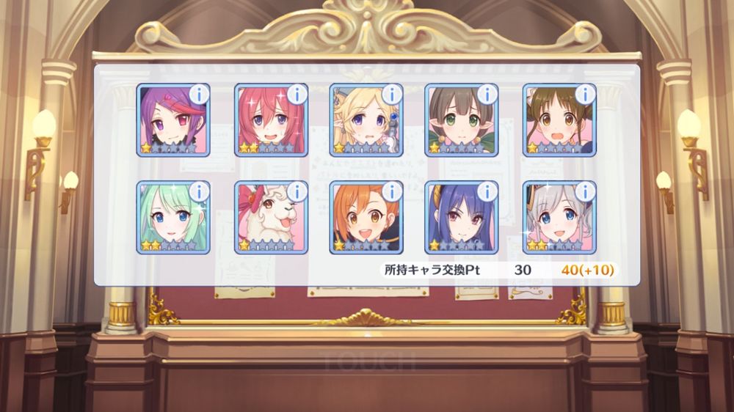Show info for the orange-haired character
The height and width of the screenshot is (412, 734).
[x=392, y=192]
